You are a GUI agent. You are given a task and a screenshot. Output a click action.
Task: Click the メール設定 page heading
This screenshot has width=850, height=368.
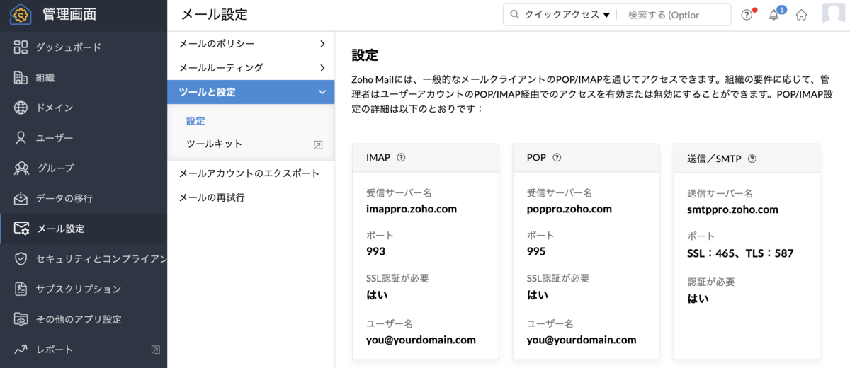point(214,14)
